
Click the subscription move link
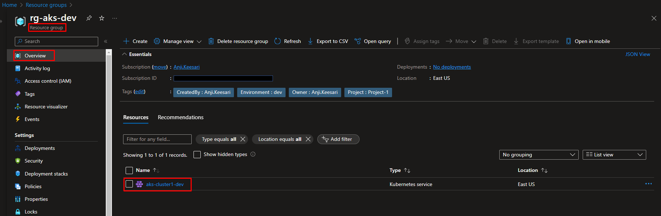[160, 67]
